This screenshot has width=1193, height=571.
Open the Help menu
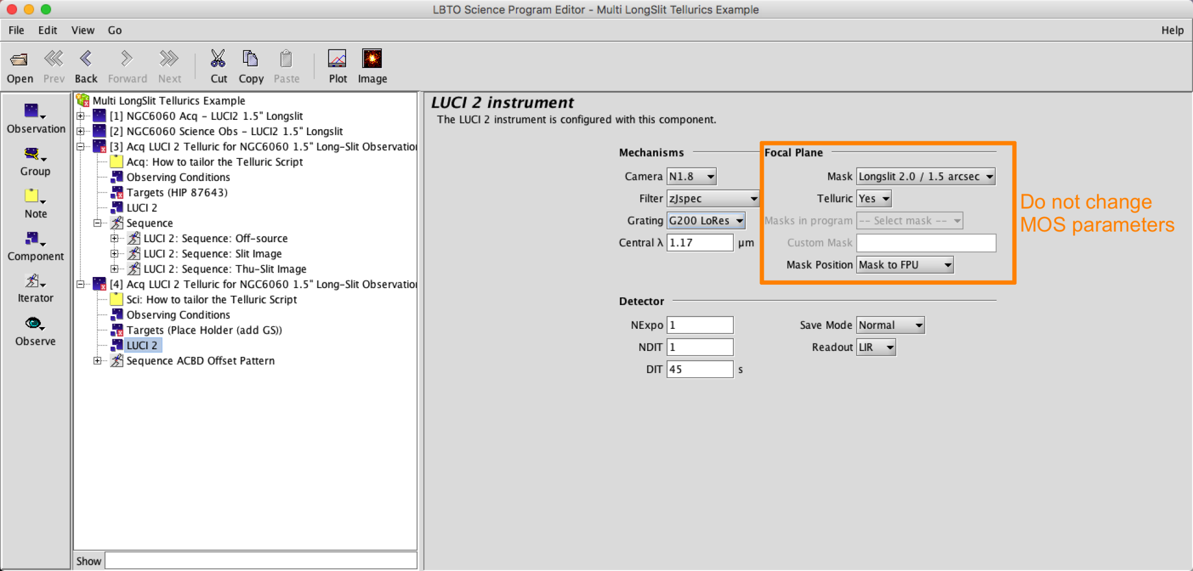(x=1172, y=30)
